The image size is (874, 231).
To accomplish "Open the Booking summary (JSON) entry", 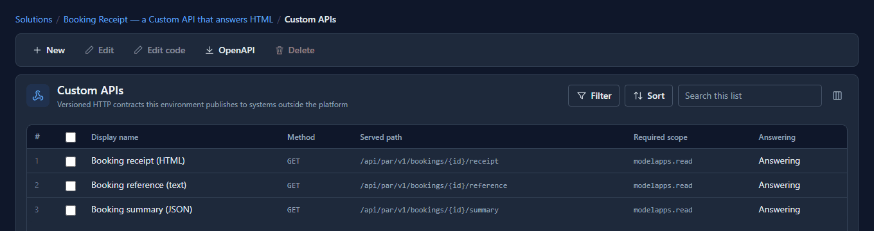I will point(141,209).
